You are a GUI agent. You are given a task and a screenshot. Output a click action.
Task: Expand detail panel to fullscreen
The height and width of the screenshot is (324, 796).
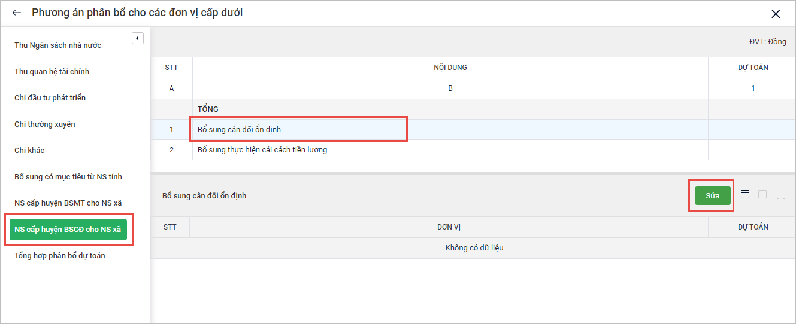coord(780,194)
